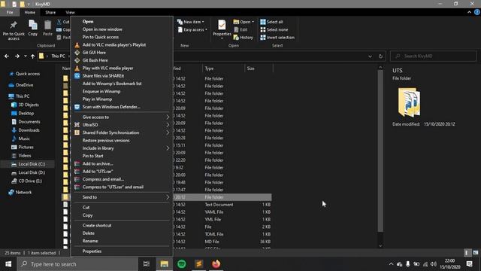Click the UTS folder preview thumbnail
This screenshot has height=271, width=481.
[409, 102]
